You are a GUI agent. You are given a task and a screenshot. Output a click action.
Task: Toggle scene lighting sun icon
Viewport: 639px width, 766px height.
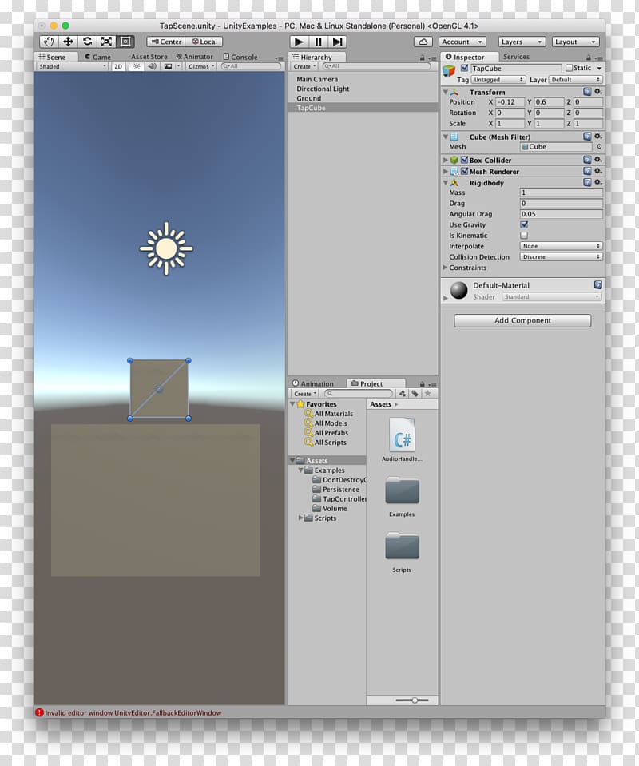pos(137,66)
